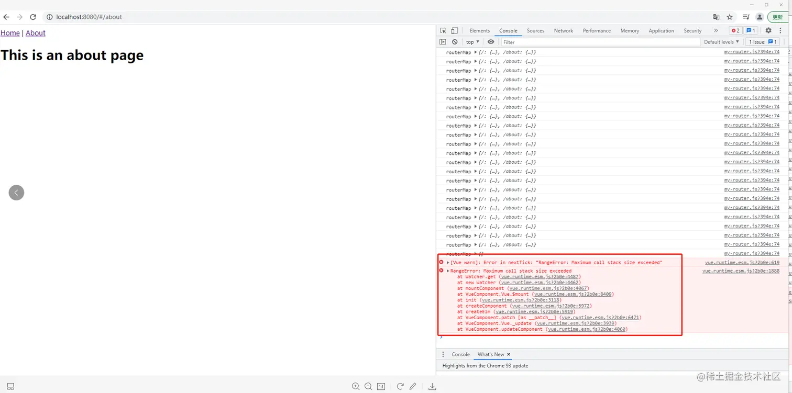
Task: Switch to the Security tab
Action: (x=692, y=30)
